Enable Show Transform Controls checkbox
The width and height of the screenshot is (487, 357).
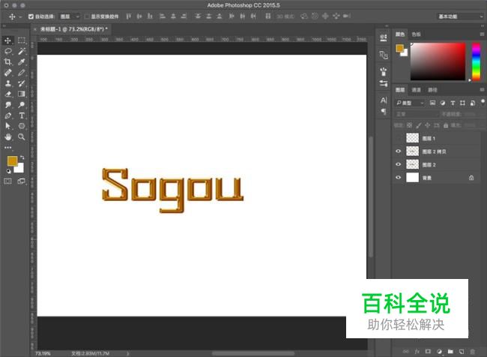(x=87, y=16)
